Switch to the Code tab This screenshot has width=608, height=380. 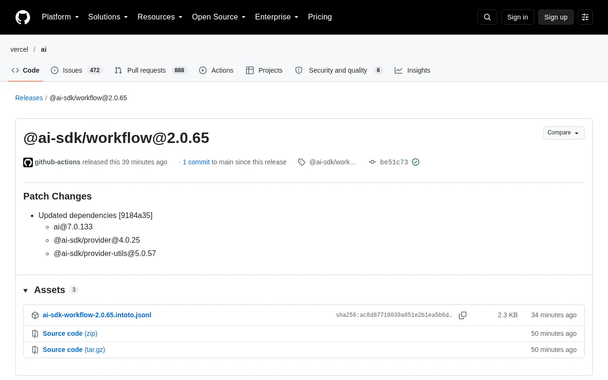pyautogui.click(x=26, y=70)
